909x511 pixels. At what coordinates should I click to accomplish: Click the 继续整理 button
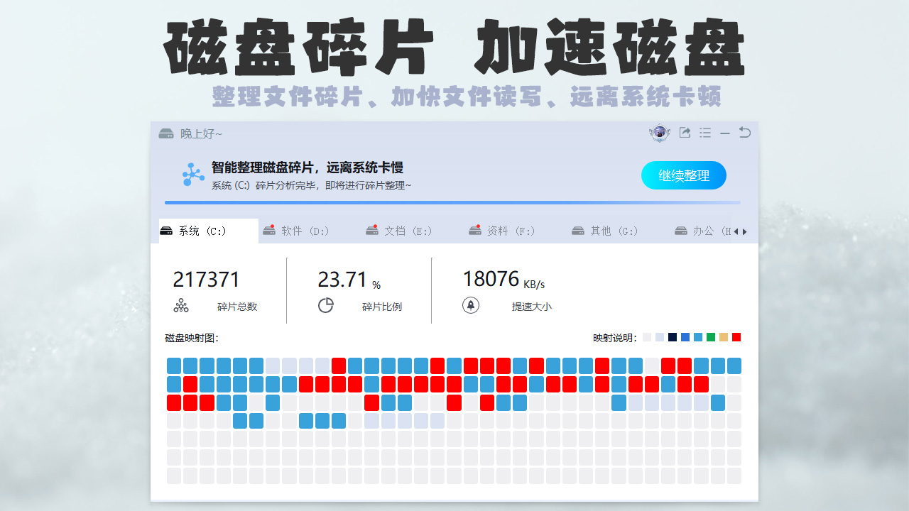(683, 175)
